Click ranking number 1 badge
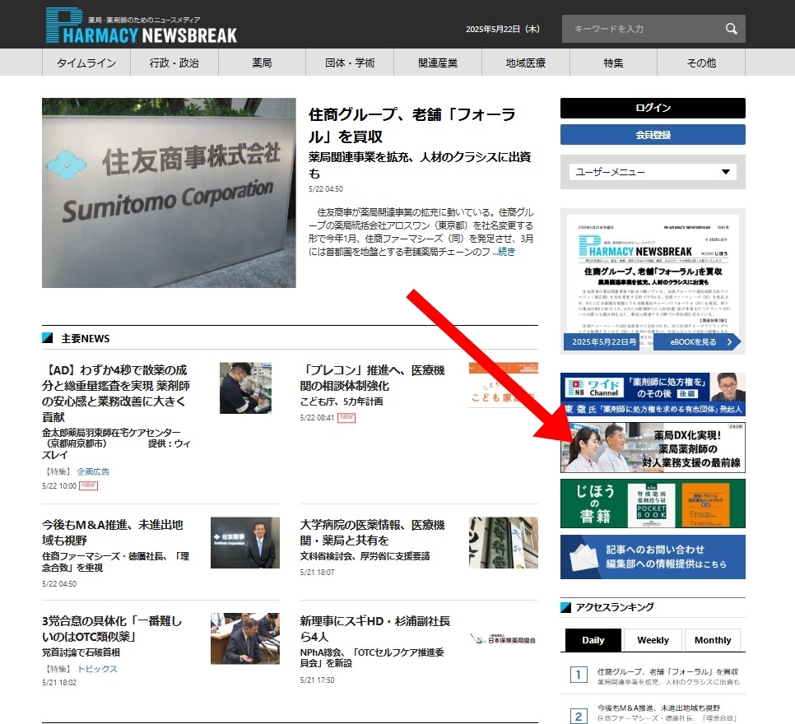The image size is (795, 724). (579, 675)
